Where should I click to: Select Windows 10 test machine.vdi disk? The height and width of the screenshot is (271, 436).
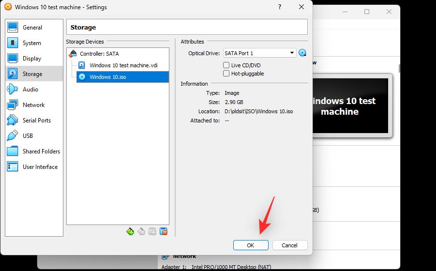pos(123,65)
